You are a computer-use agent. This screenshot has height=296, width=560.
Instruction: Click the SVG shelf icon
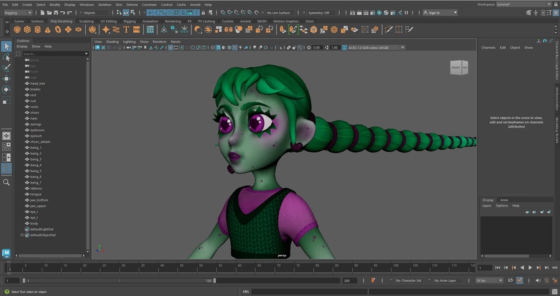136,29
